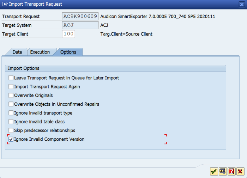Toggle the Overwrite Originals checkbox
The height and width of the screenshot is (178, 247).
pos(11,96)
